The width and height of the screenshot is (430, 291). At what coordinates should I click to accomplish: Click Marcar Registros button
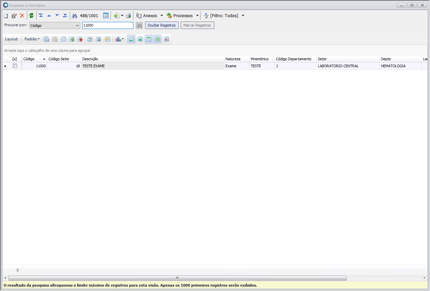point(197,25)
